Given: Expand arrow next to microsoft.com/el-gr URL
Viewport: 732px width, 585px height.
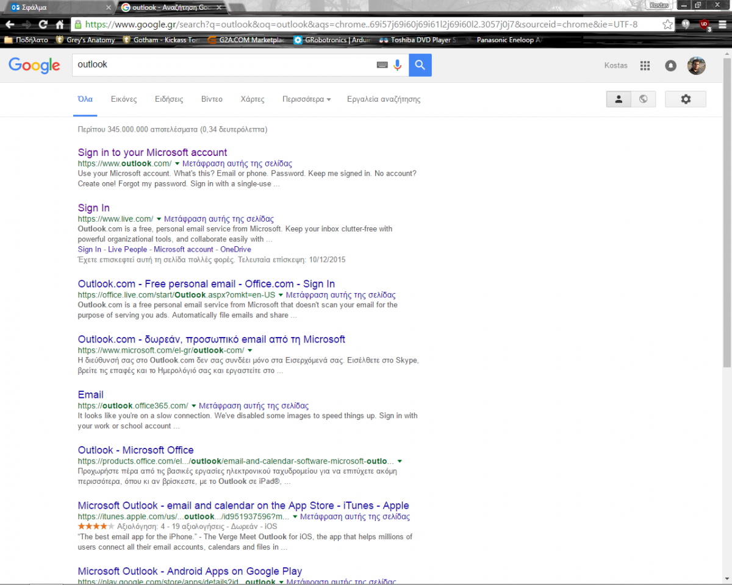Looking at the screenshot, I should pos(249,350).
